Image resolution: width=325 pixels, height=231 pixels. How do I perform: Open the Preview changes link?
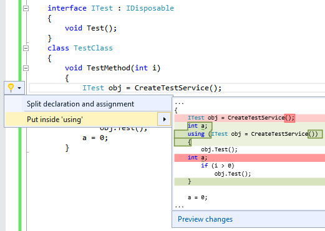(205, 219)
